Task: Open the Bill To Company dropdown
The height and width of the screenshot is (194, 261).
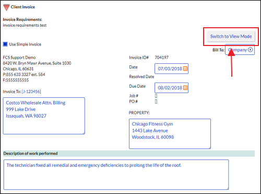Action: pyautogui.click(x=240, y=50)
